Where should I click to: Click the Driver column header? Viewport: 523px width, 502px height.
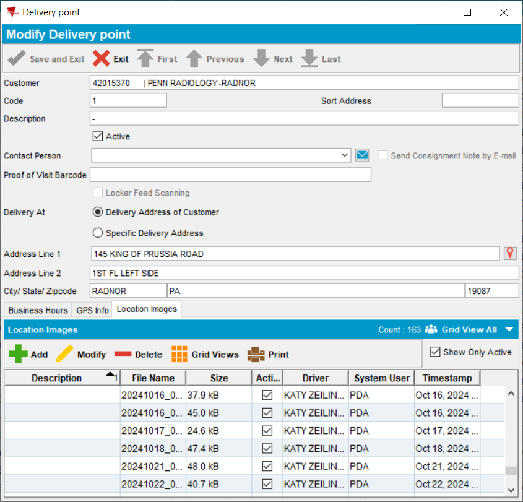pyautogui.click(x=315, y=378)
